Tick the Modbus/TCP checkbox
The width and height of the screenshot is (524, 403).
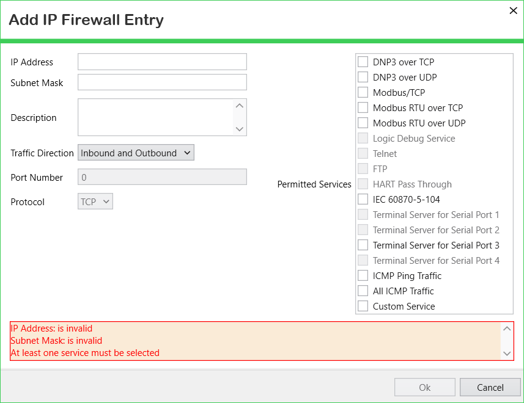tap(363, 92)
